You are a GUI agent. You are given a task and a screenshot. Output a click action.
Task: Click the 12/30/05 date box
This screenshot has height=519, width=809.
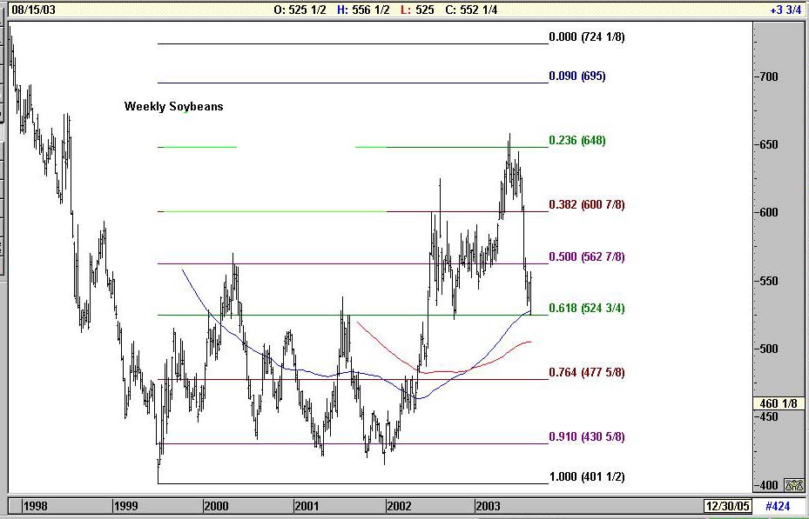(727, 506)
